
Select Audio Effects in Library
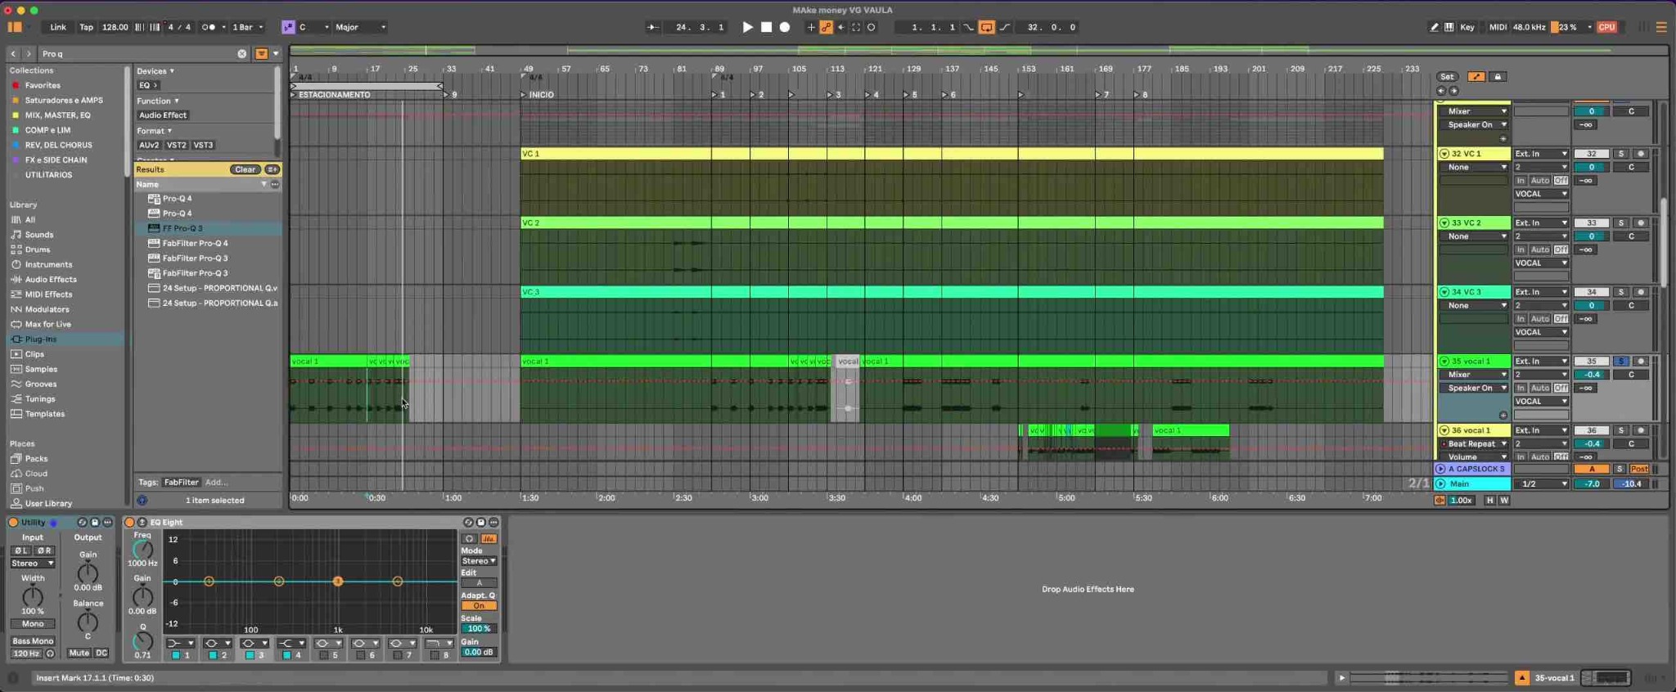click(51, 280)
